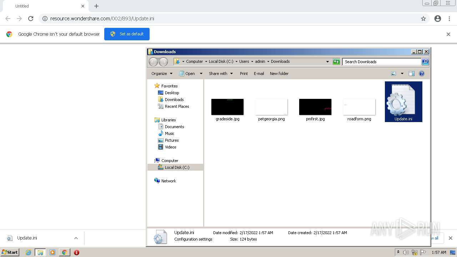Click Open in Explorer toolbar
The height and width of the screenshot is (257, 457).
pyautogui.click(x=187, y=74)
